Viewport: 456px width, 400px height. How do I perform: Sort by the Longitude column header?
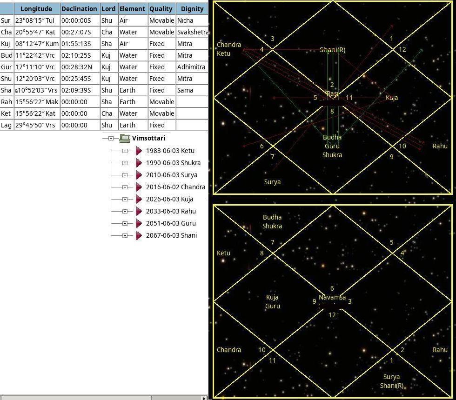click(36, 9)
